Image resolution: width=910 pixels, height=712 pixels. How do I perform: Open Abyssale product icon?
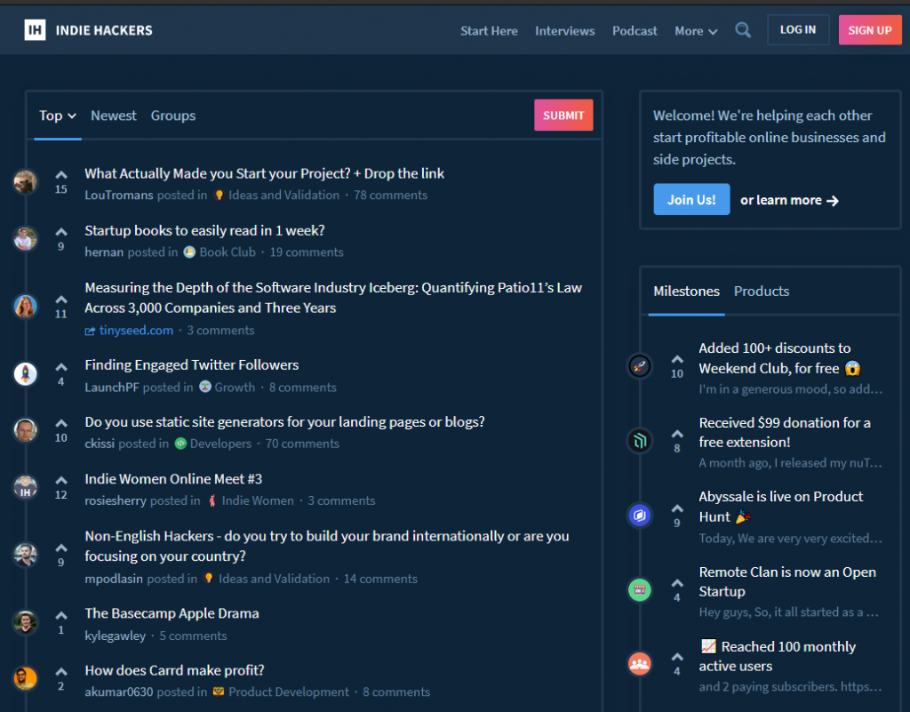pyautogui.click(x=640, y=516)
